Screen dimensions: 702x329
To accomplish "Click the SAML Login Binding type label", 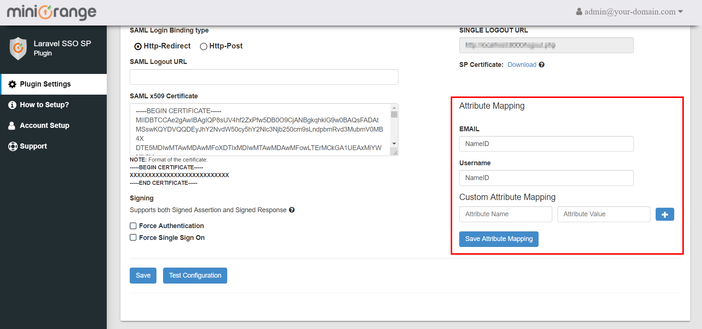I will [169, 30].
